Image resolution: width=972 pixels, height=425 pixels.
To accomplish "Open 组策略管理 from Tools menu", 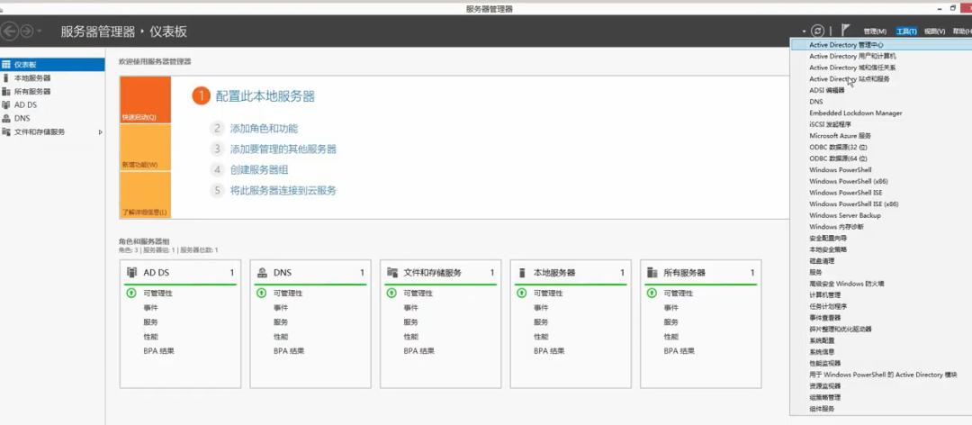I will coord(824,397).
